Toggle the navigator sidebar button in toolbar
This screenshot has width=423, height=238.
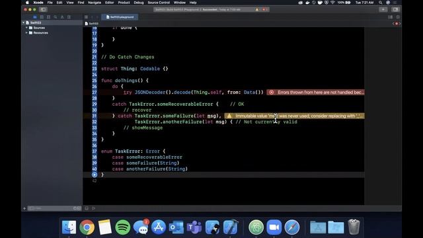43,9
